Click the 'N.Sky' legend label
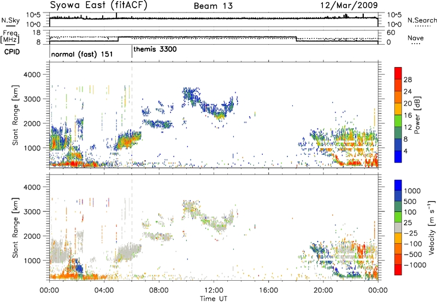The image size is (437, 302). coord(10,20)
